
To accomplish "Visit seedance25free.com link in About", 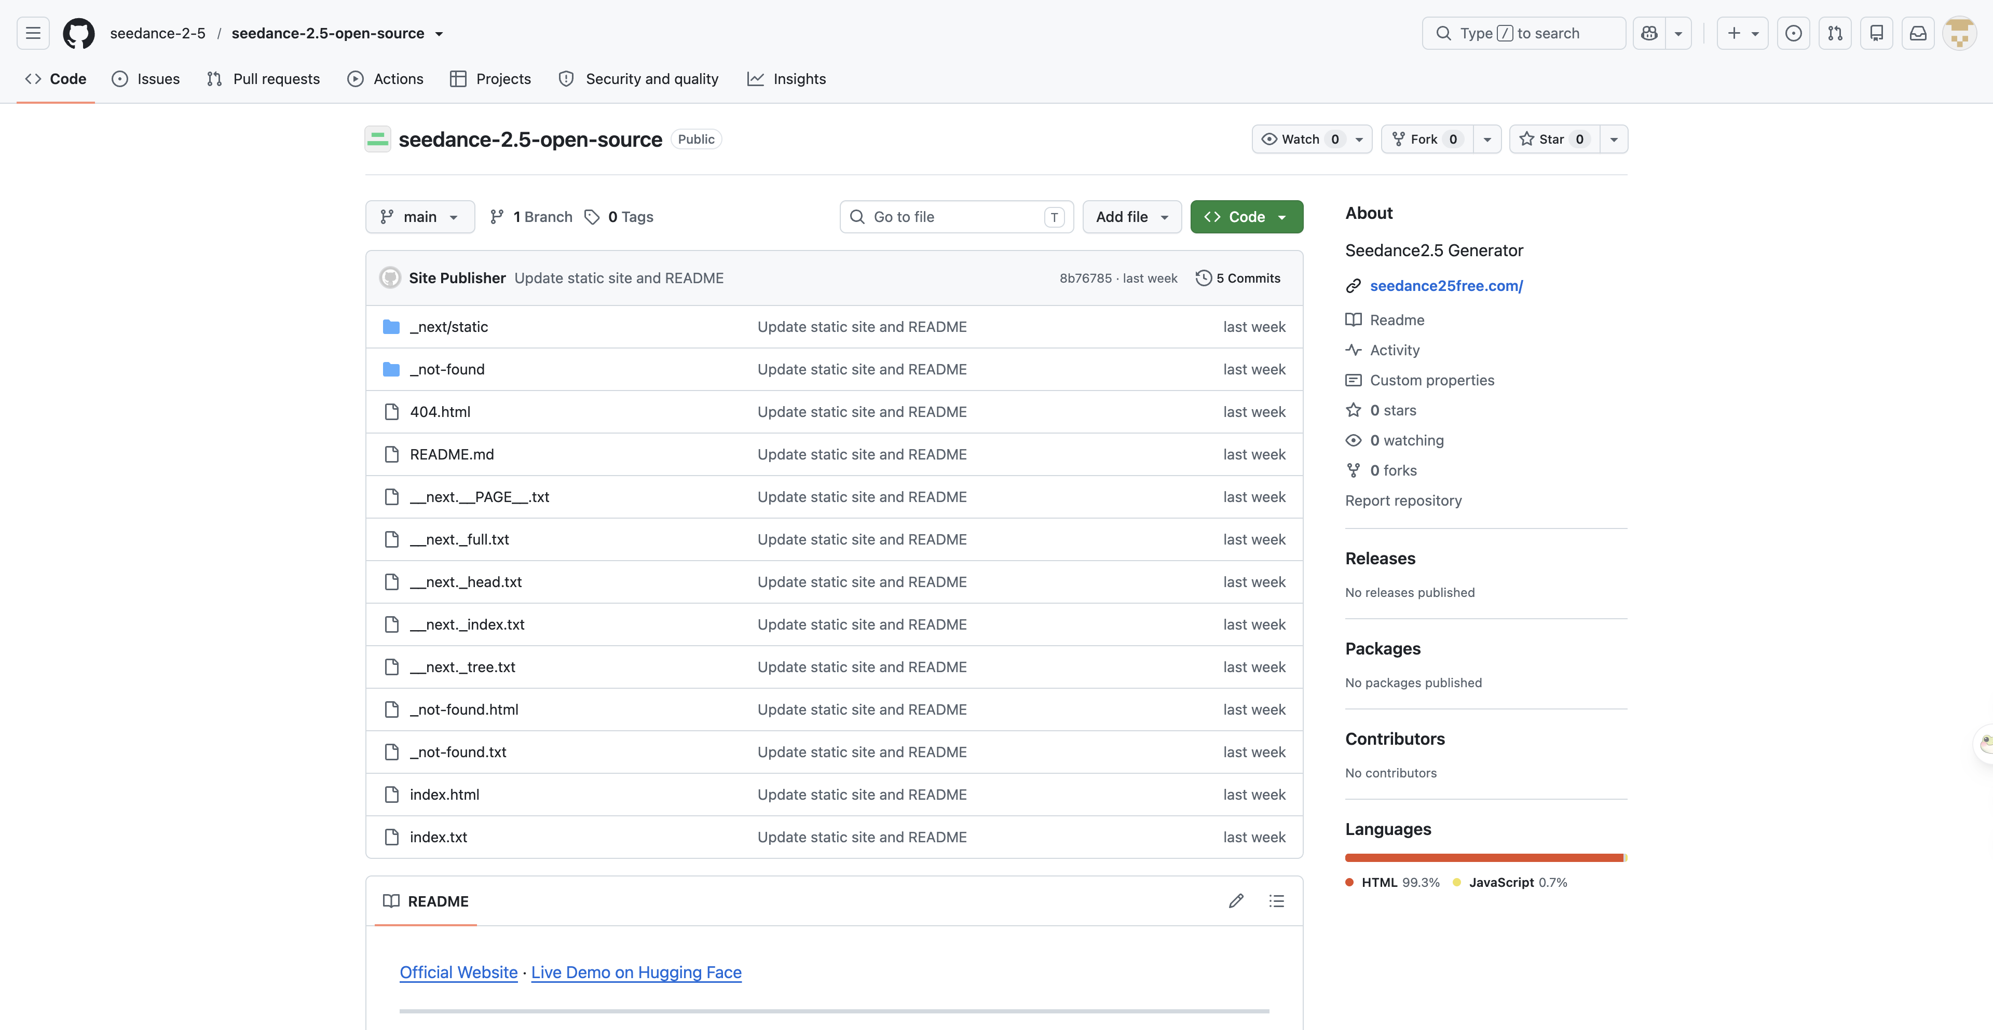I will [x=1446, y=286].
